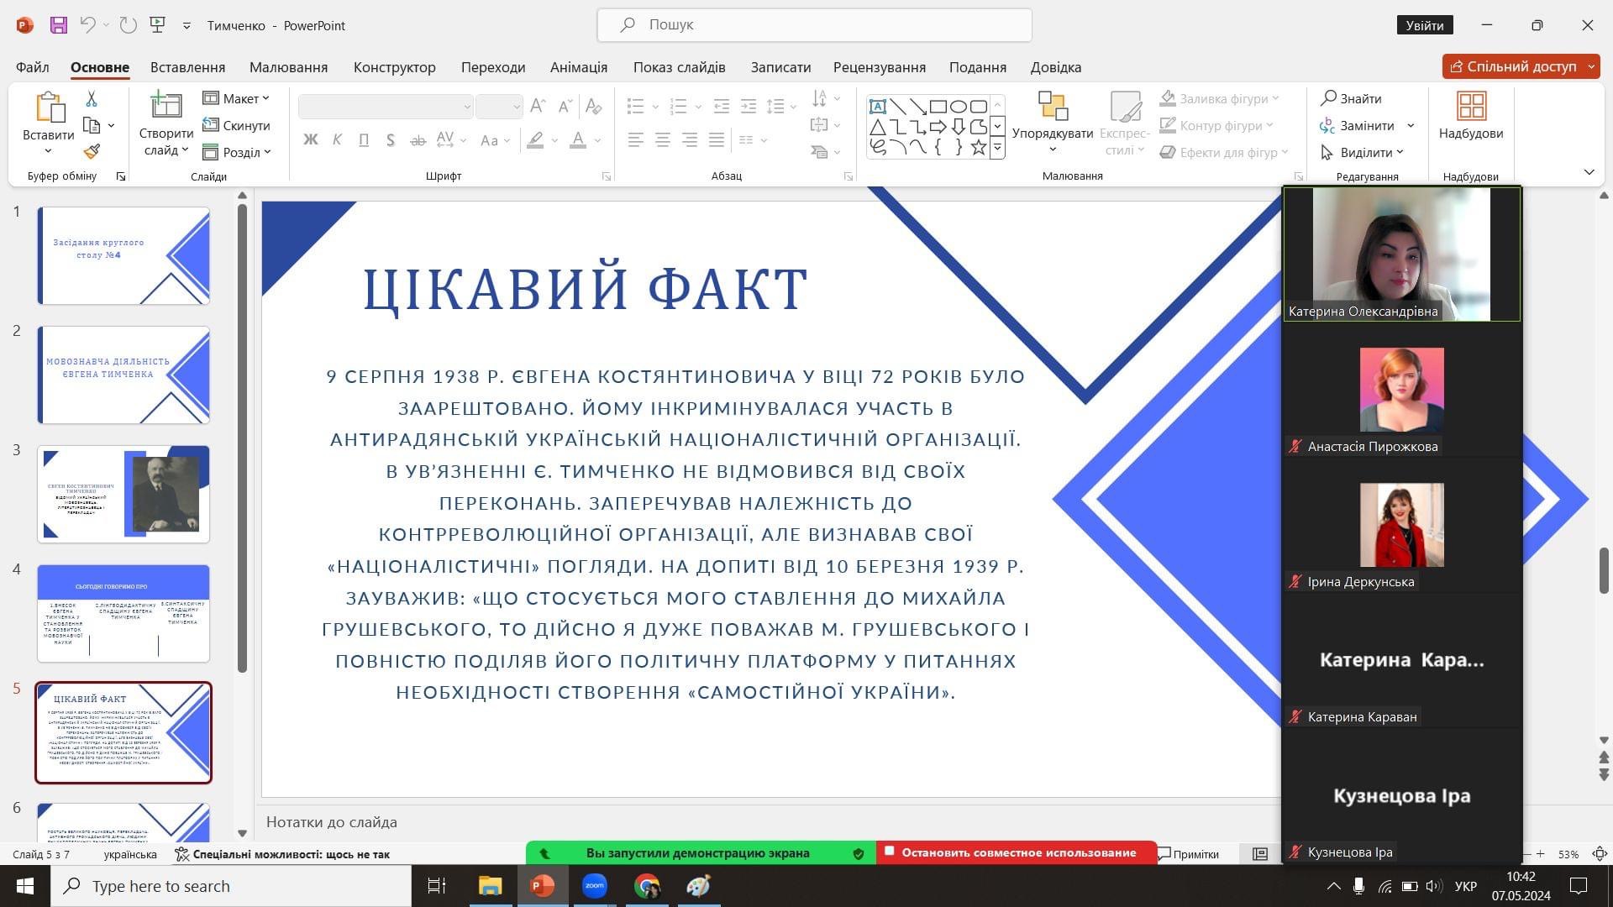Viewport: 1613px width, 907px height.
Task: Click the Find (Знайти) magnifier
Action: coord(1351,98)
